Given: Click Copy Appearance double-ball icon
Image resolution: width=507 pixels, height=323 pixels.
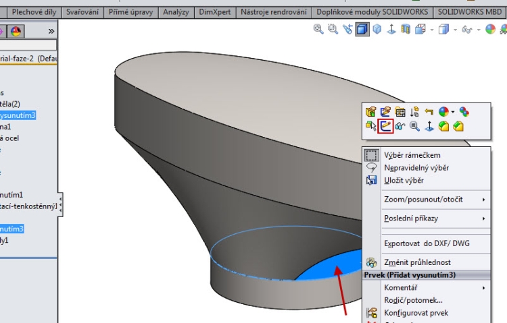Looking at the screenshot, I should (x=464, y=112).
